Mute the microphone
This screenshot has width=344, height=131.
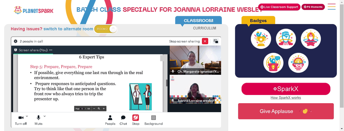coord(39,120)
